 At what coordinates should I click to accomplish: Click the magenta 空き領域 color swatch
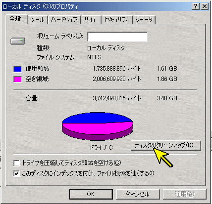click(17, 80)
